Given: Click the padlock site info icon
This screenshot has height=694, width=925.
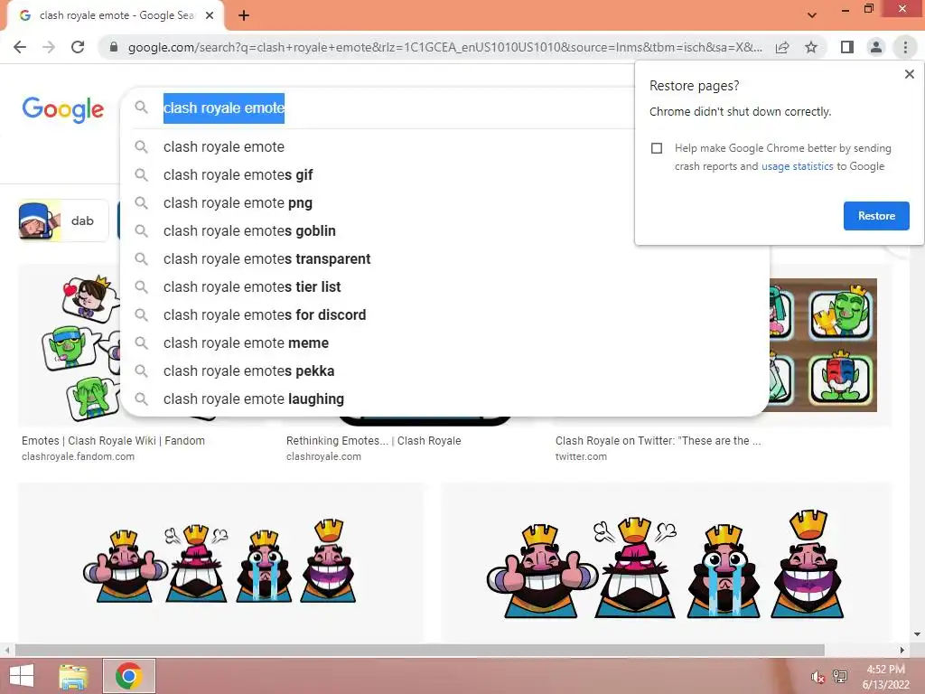Looking at the screenshot, I should tap(114, 47).
